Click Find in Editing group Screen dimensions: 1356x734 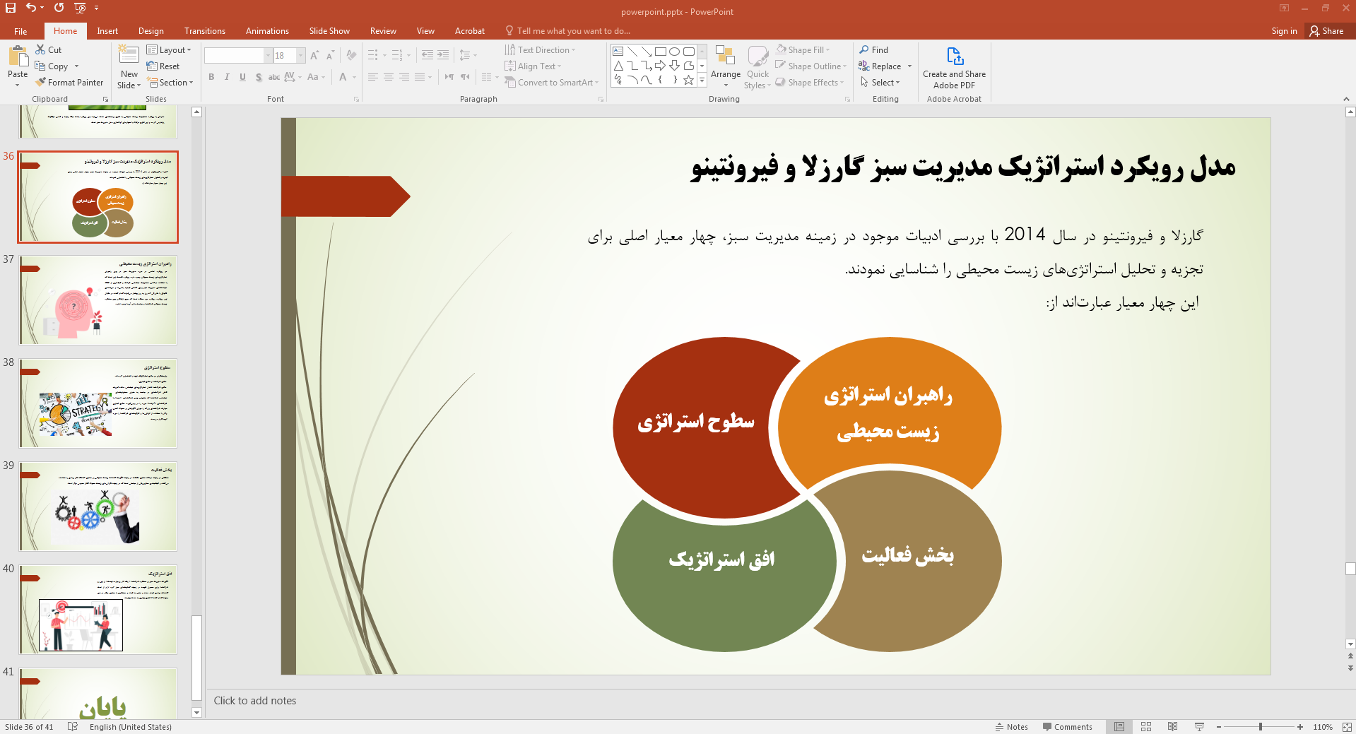874,50
